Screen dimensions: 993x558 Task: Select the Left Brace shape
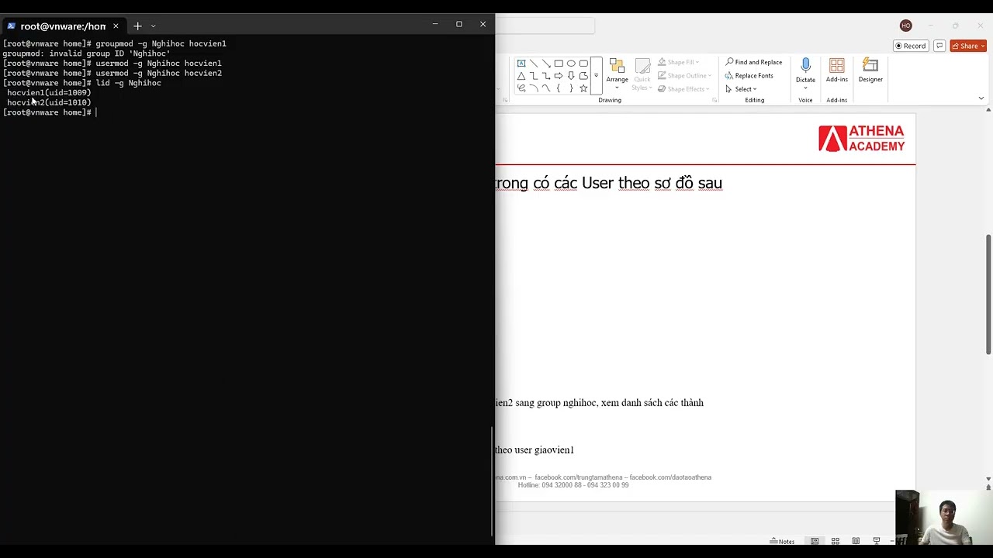[559, 88]
